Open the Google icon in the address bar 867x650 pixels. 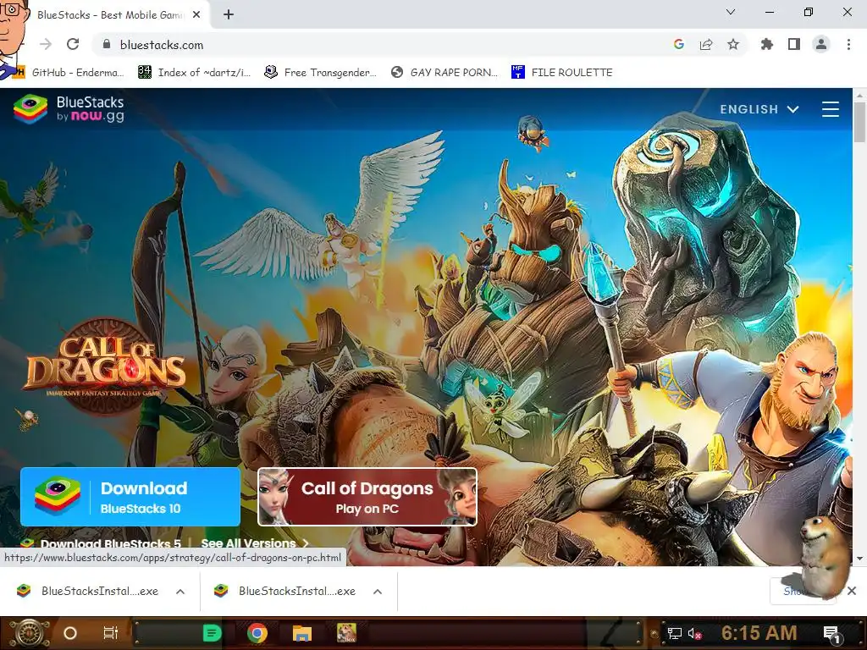pos(679,44)
